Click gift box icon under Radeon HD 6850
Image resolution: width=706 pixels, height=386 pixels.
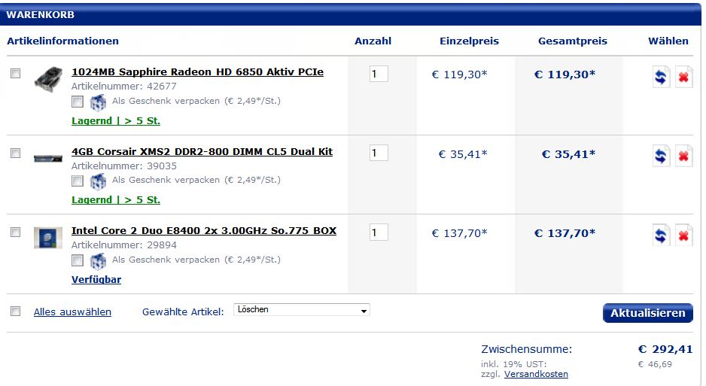[98, 102]
